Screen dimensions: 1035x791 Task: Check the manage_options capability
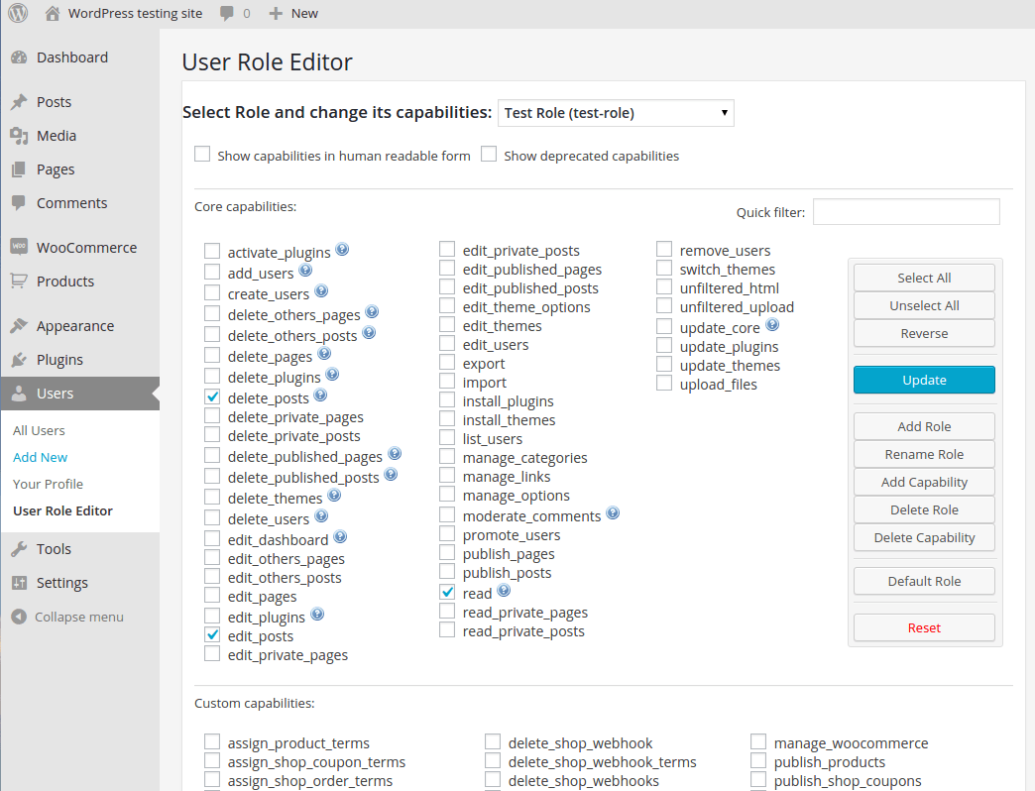pos(446,495)
